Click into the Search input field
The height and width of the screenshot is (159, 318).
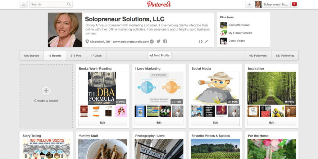[x=49, y=4]
